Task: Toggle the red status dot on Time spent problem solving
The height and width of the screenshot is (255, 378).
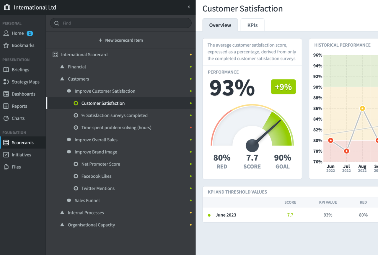Action: [x=191, y=127]
